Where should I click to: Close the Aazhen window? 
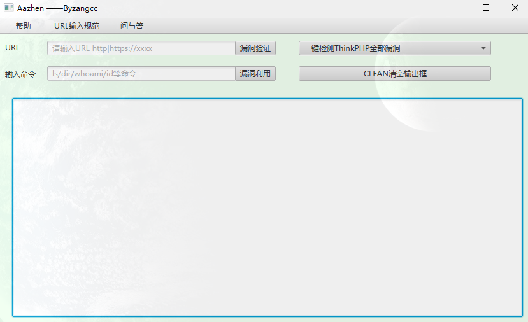tap(515, 8)
